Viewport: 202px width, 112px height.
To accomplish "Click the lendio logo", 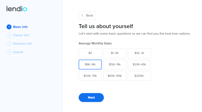I will pyautogui.click(x=17, y=9).
